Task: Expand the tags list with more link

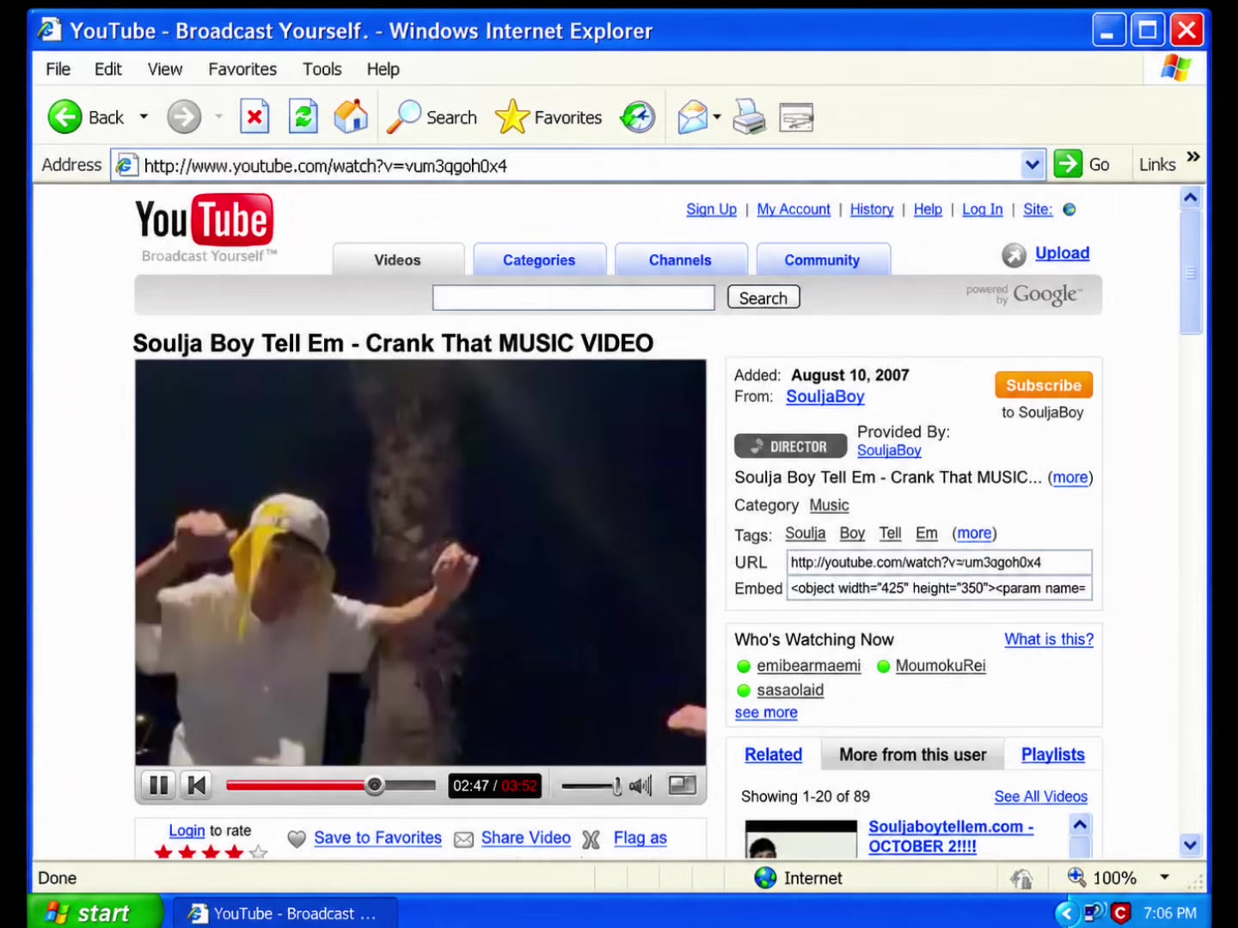Action: tap(974, 534)
